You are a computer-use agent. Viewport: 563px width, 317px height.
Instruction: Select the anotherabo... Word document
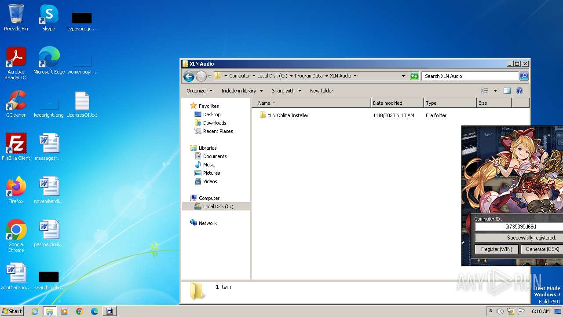[x=16, y=276]
